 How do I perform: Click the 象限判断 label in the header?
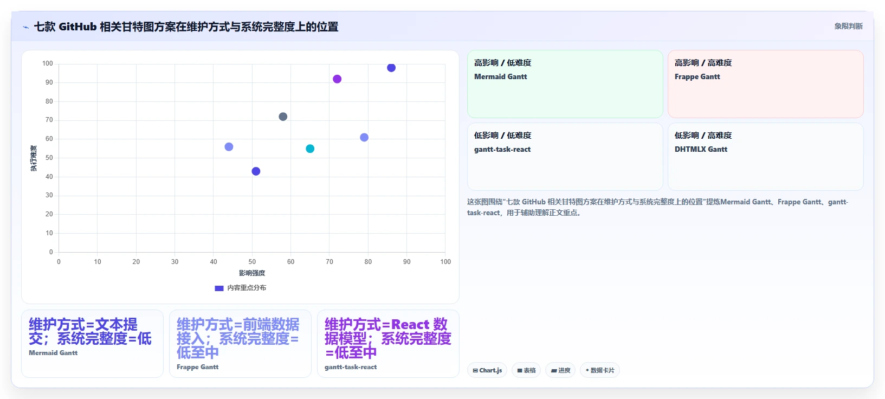click(848, 26)
